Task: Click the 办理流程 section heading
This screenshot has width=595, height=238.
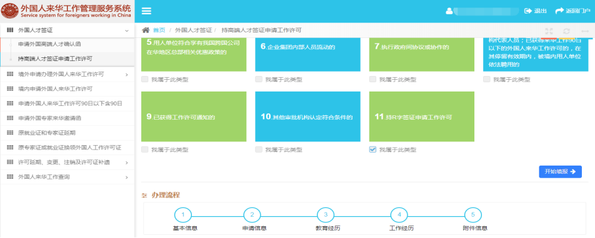Action: [166, 195]
